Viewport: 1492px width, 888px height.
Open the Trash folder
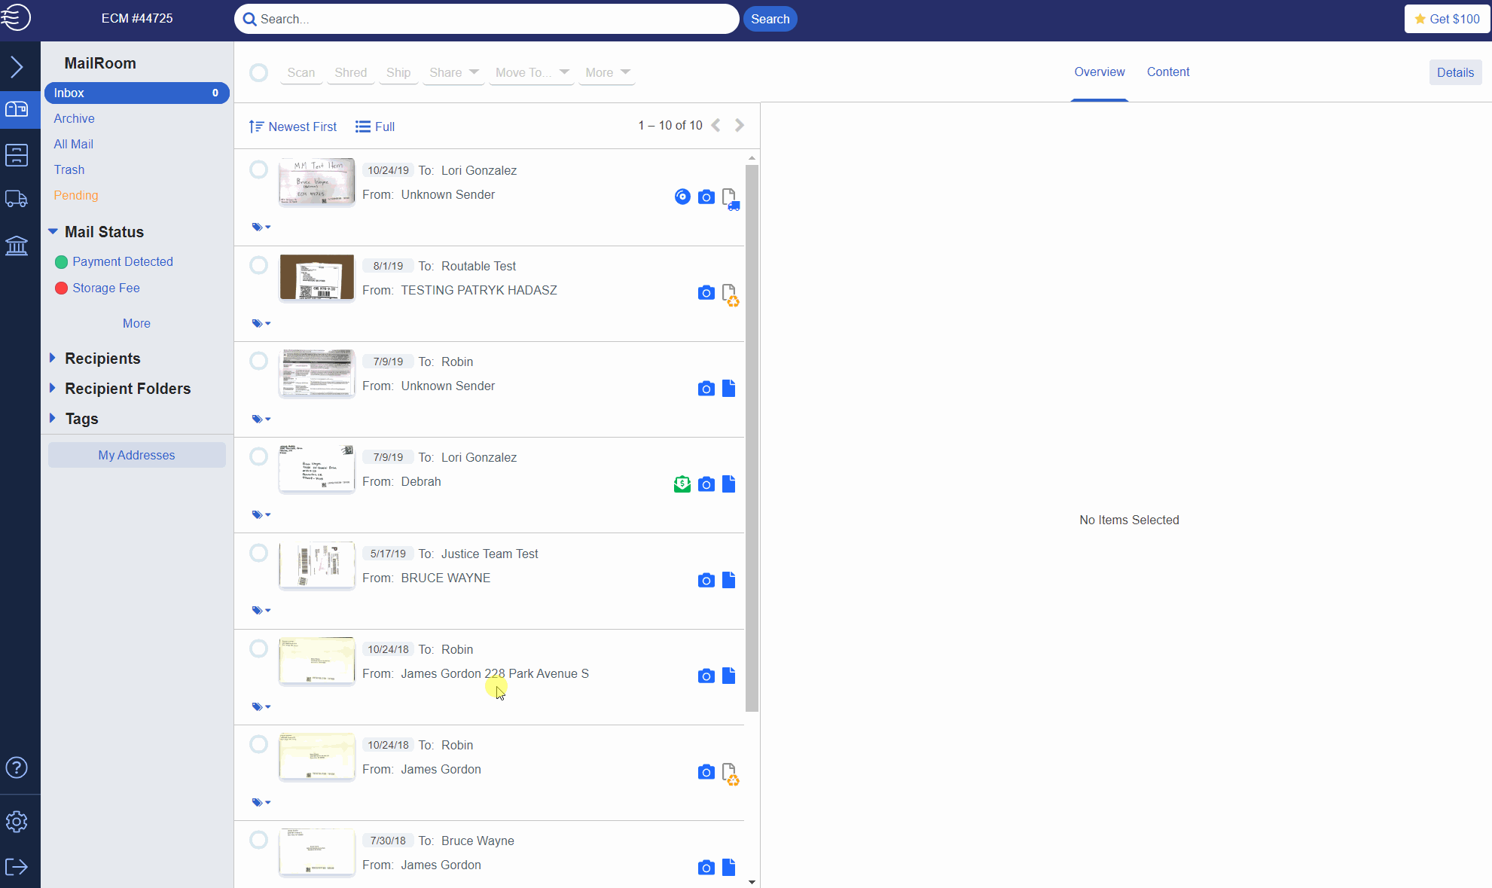tap(69, 169)
